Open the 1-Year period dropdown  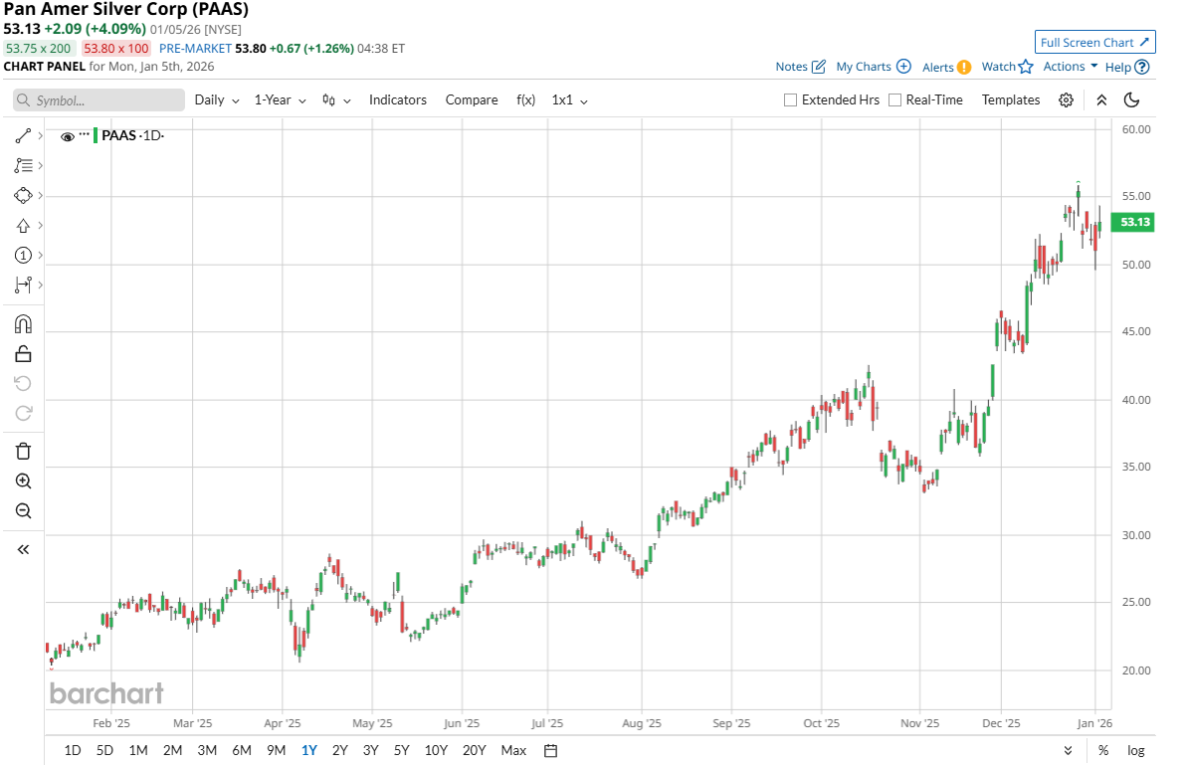pos(280,100)
